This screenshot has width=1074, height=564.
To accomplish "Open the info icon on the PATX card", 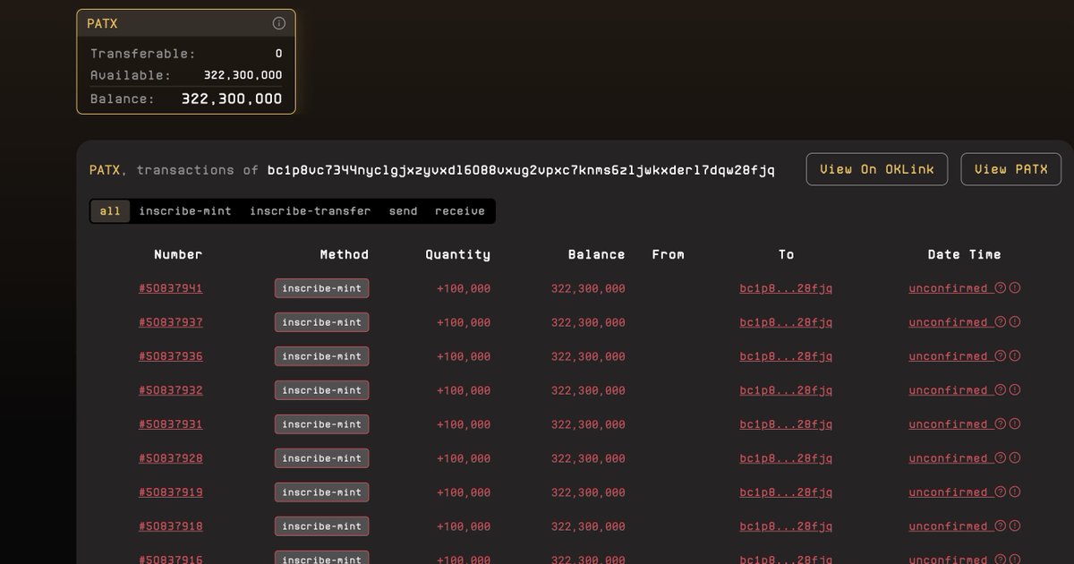I will [278, 24].
